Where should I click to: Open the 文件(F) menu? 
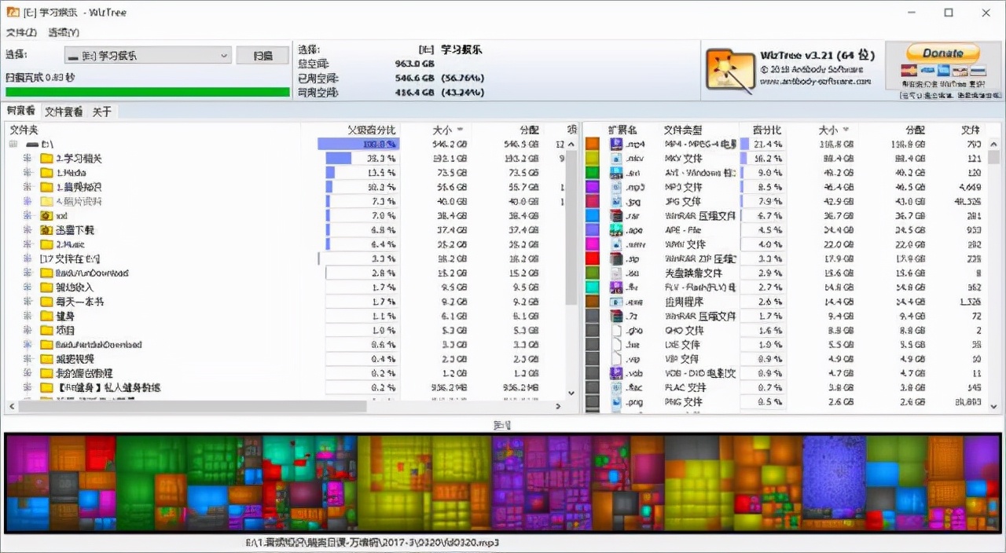pyautogui.click(x=20, y=32)
